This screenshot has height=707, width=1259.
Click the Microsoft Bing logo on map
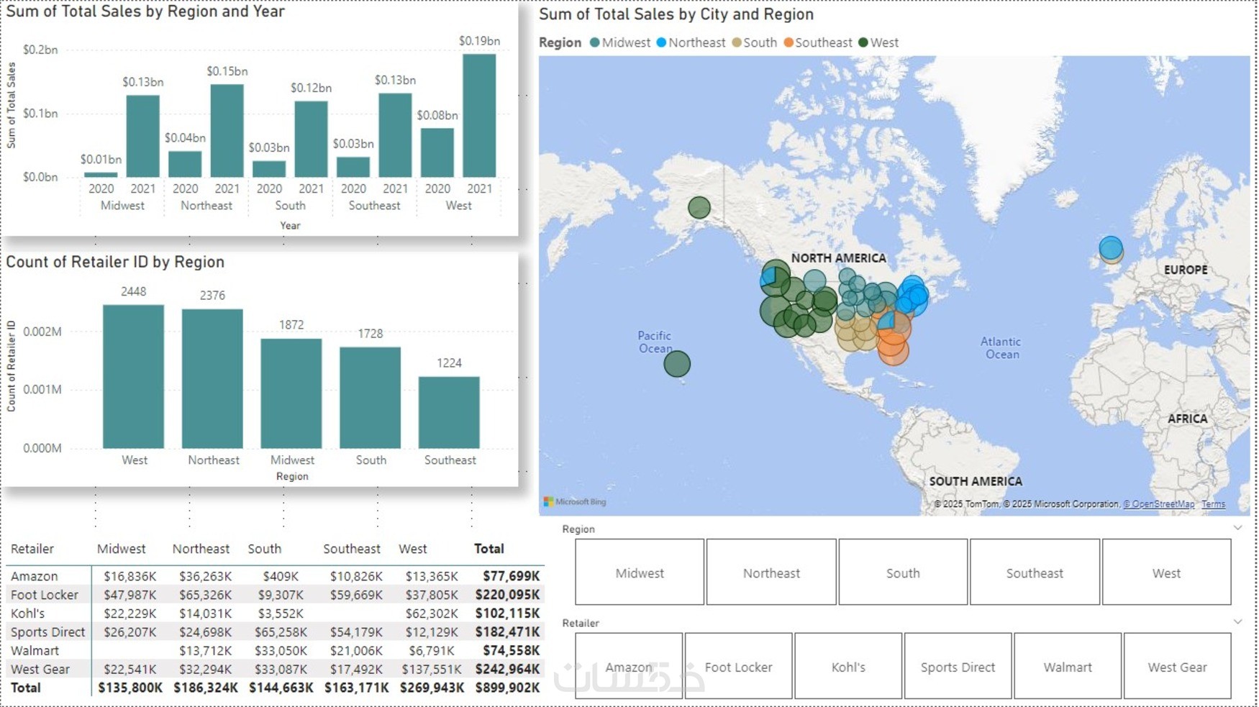(x=575, y=501)
